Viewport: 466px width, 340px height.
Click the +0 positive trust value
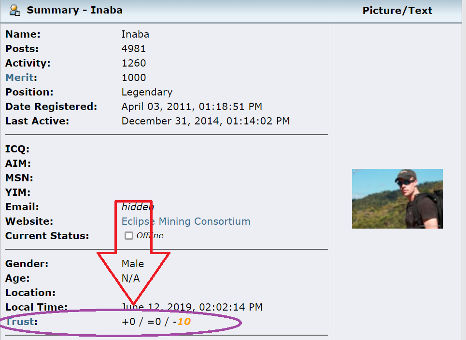[128, 321]
